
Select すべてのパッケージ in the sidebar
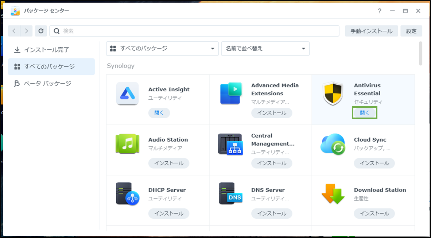pyautogui.click(x=51, y=66)
